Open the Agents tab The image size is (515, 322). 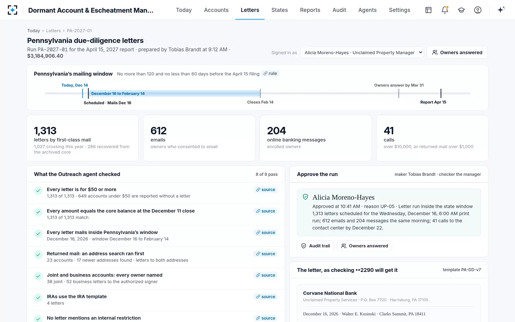(368, 10)
